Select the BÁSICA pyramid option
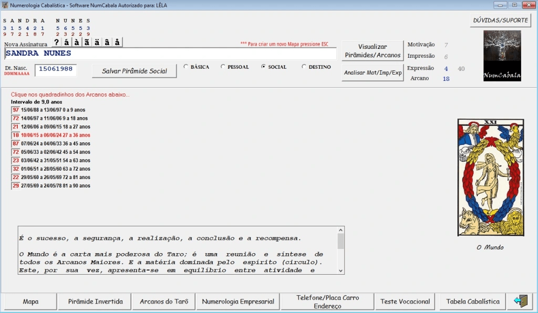The height and width of the screenshot is (313, 538). pos(186,67)
